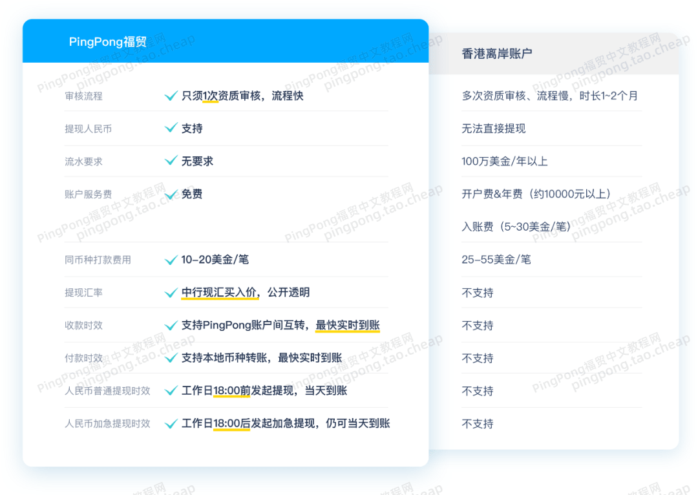Click the 提现人民币 row label

[x=88, y=129]
